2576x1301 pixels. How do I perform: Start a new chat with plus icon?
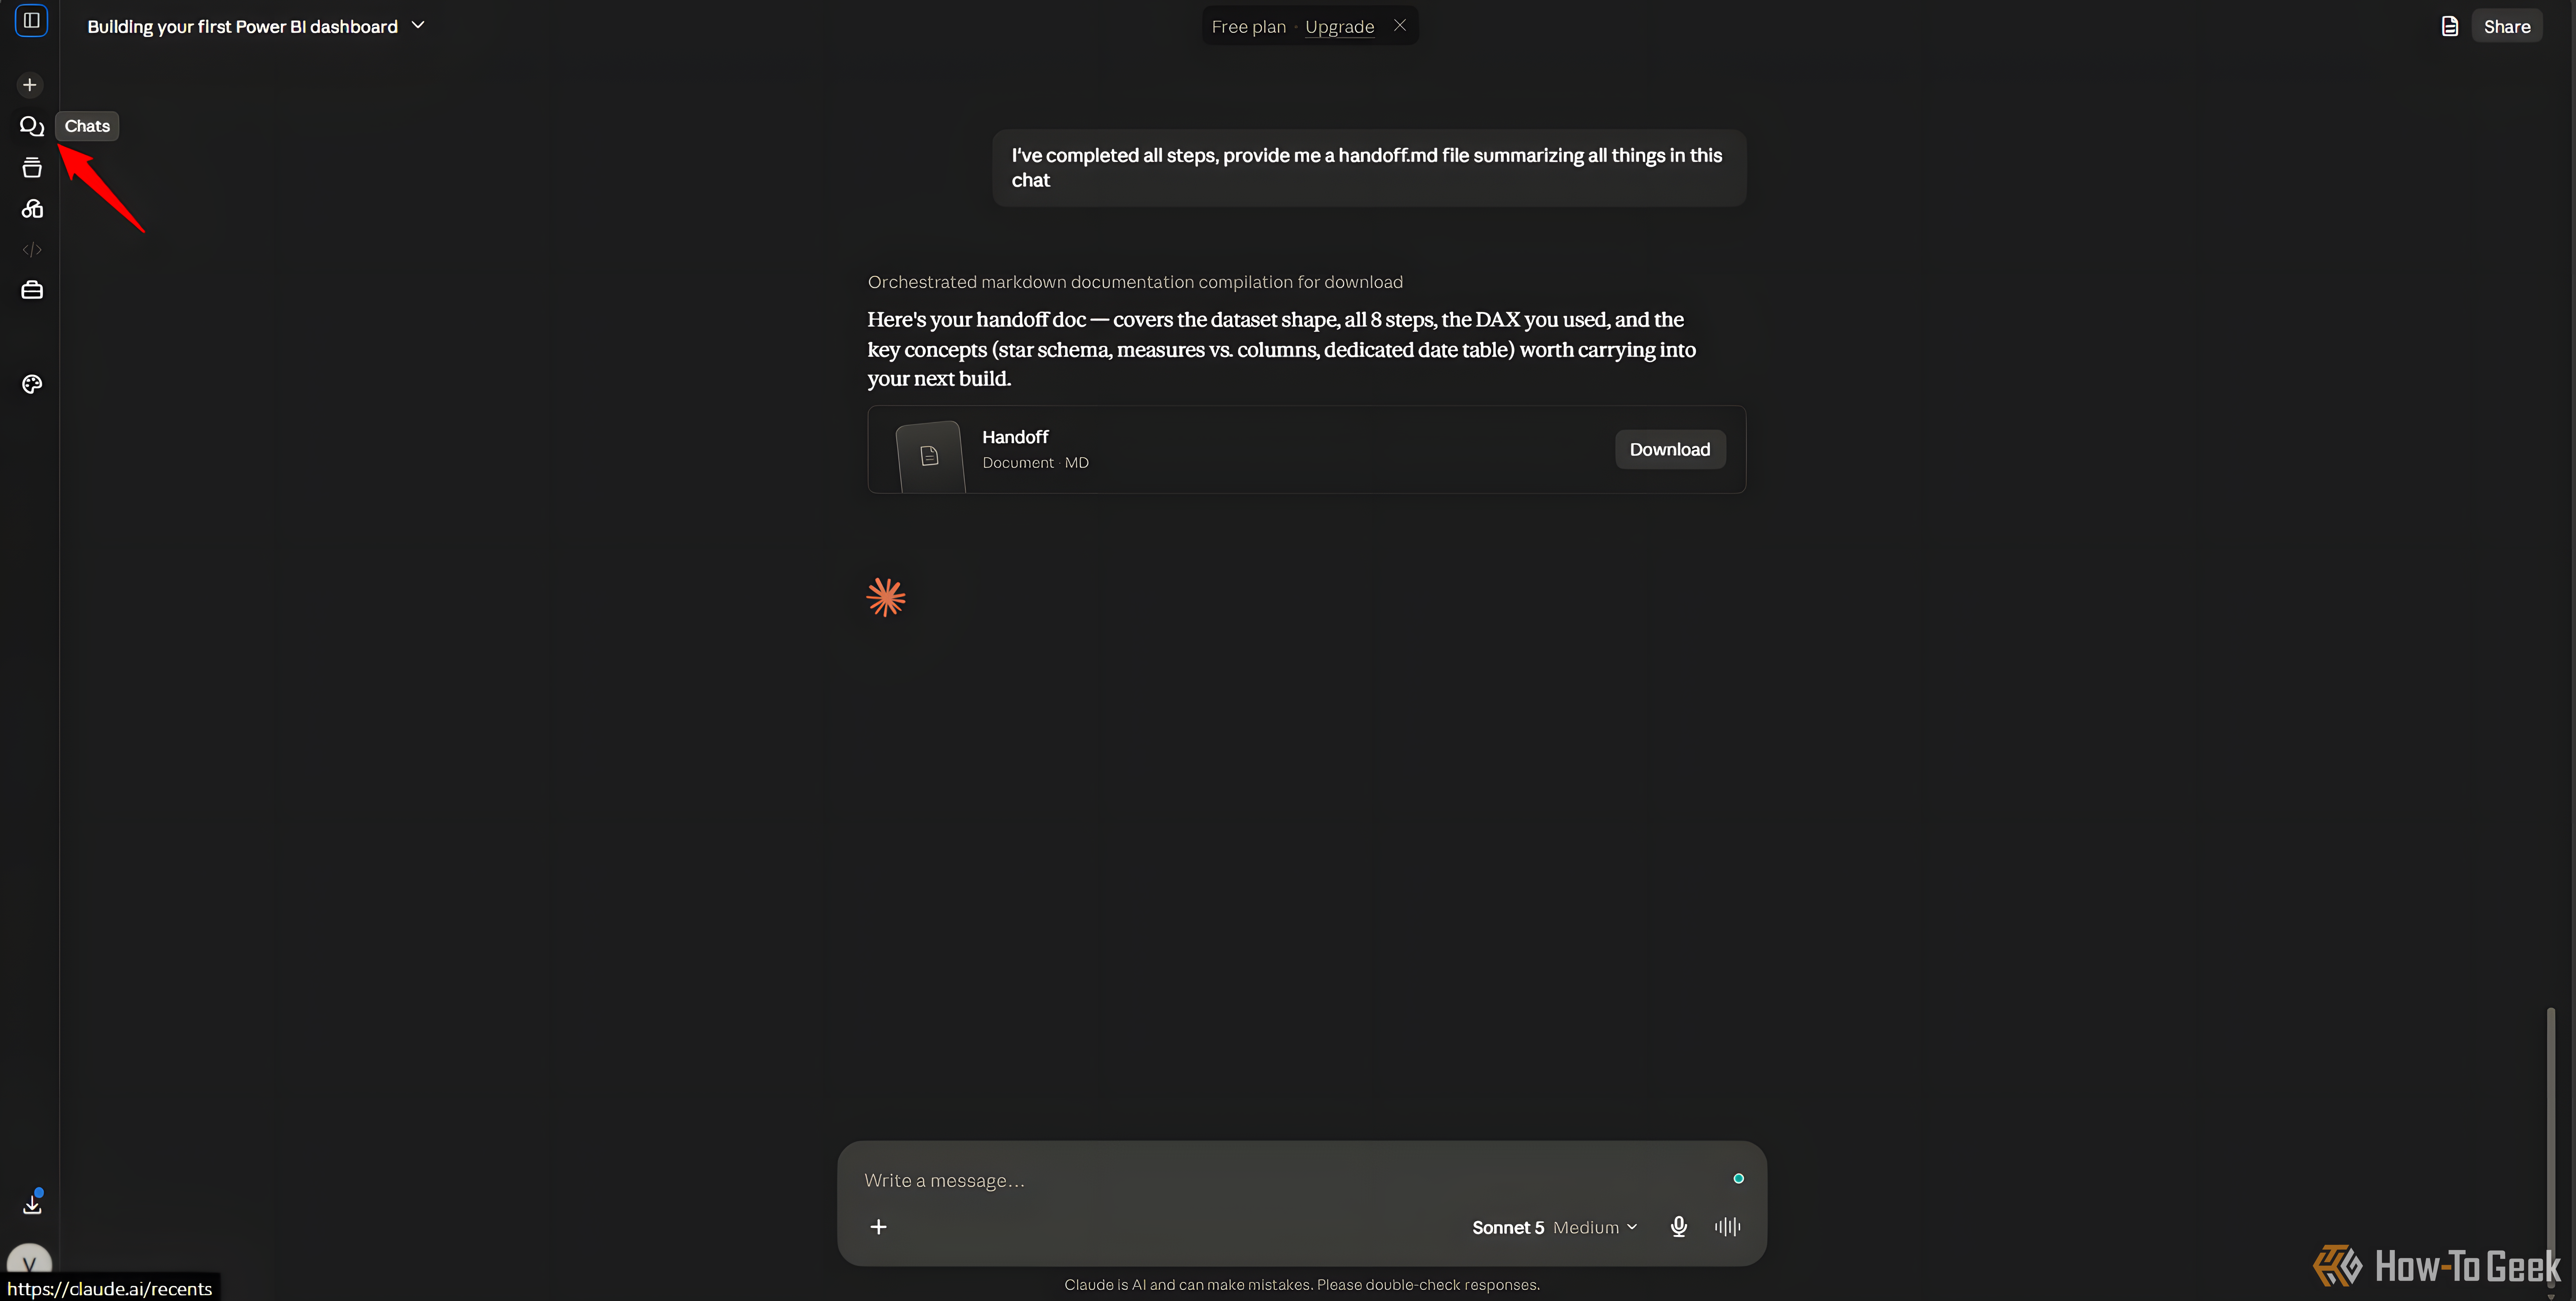[x=30, y=85]
